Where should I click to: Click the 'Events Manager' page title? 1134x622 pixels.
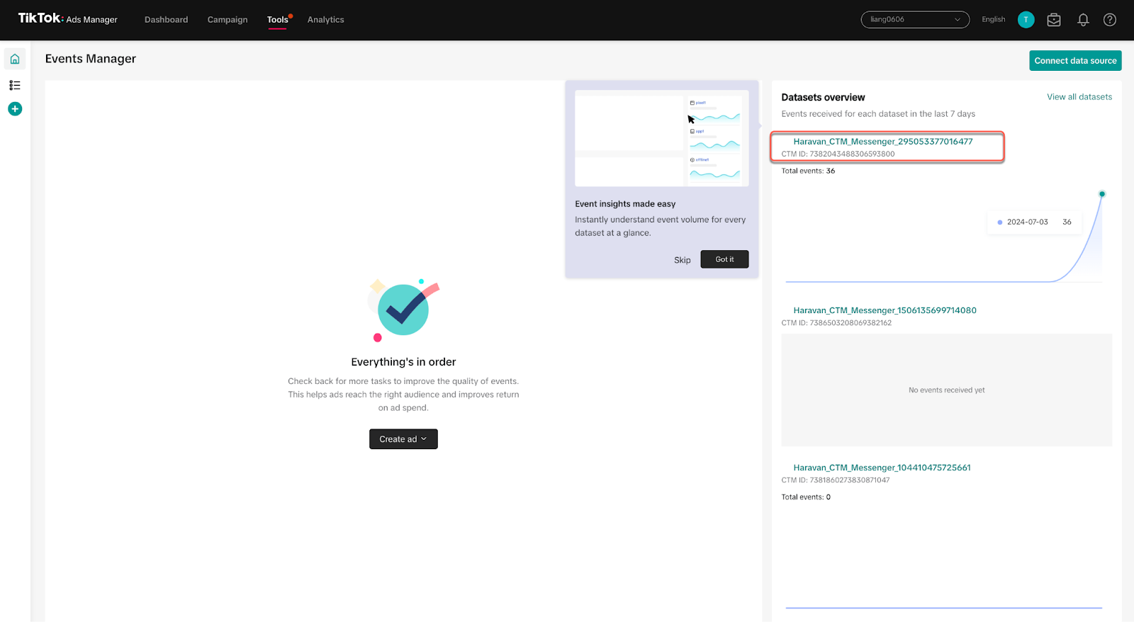tap(91, 59)
